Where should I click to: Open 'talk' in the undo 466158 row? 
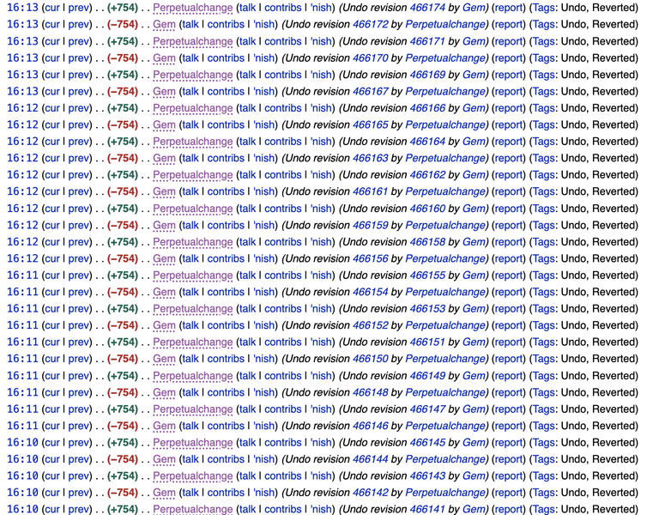tap(248, 242)
